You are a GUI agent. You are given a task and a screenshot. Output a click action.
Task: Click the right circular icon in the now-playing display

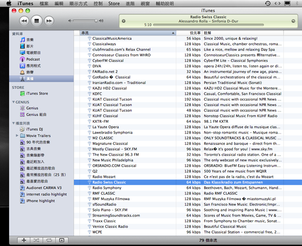pyautogui.click(x=293, y=21)
